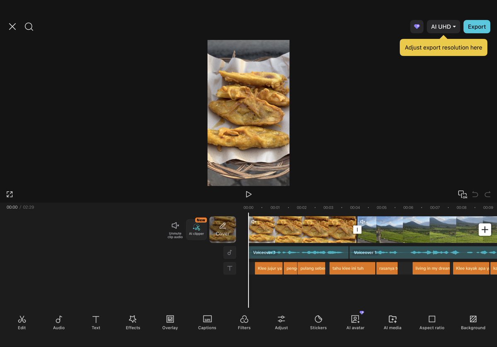This screenshot has height=347, width=497.
Task: Add audio via music note track icon
Action: 230,252
